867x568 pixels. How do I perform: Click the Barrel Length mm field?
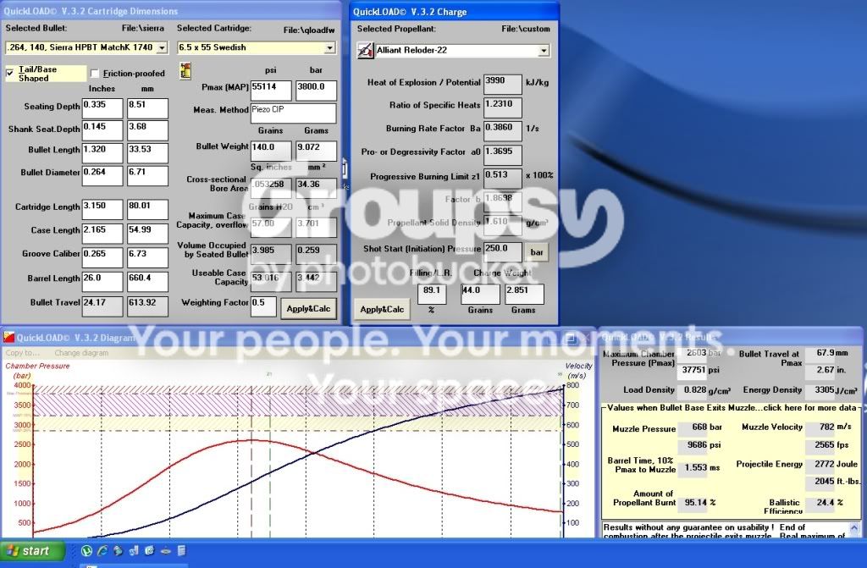[x=147, y=282]
